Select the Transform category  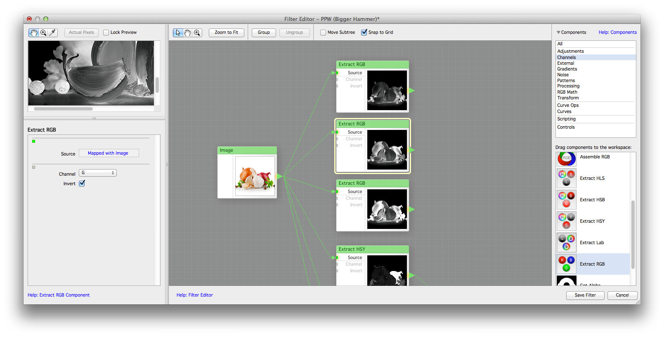point(595,98)
